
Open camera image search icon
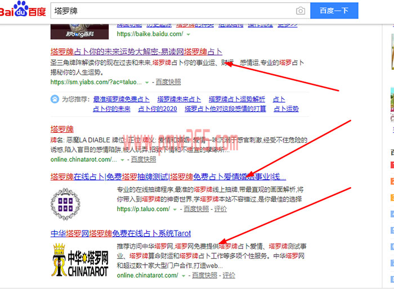pos(300,11)
